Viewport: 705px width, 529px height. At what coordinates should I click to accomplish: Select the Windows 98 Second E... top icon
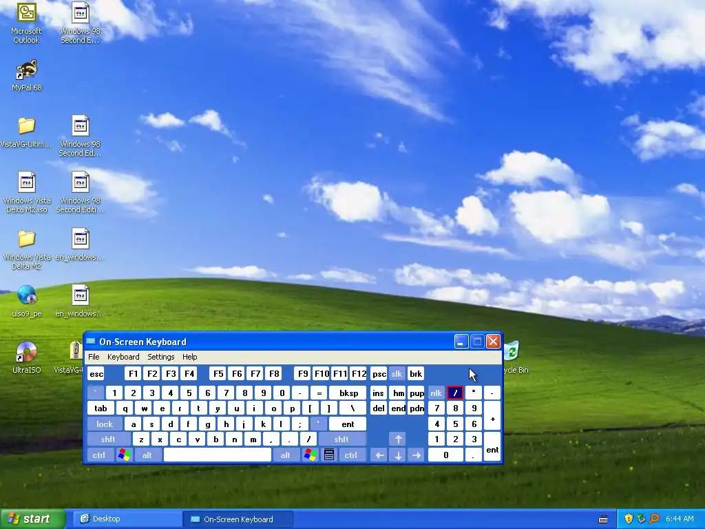click(x=81, y=23)
